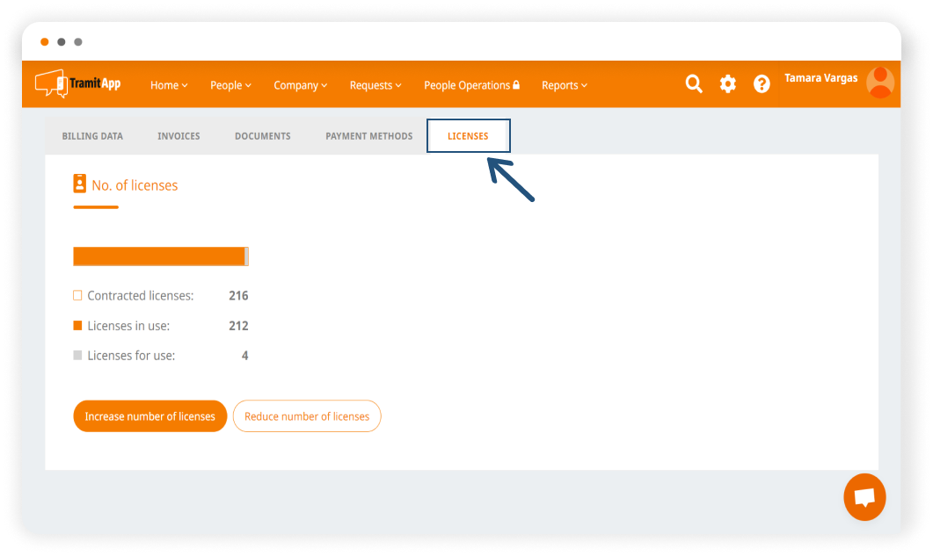Image resolution: width=933 pixels, height=556 pixels.
Task: Open settings gear icon
Action: coord(728,84)
